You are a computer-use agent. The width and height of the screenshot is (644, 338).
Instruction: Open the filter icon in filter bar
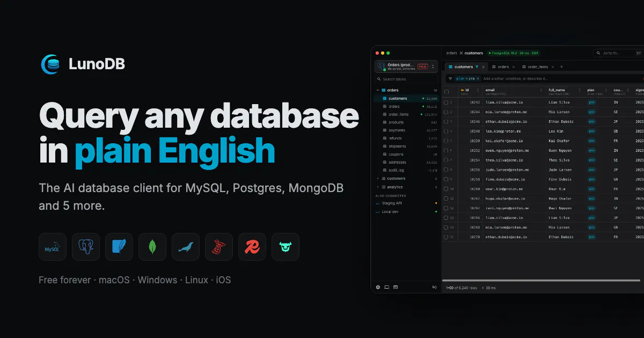click(450, 78)
